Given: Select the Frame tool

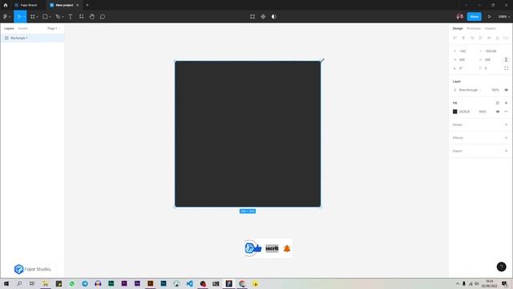Looking at the screenshot, I should pyautogui.click(x=32, y=16).
